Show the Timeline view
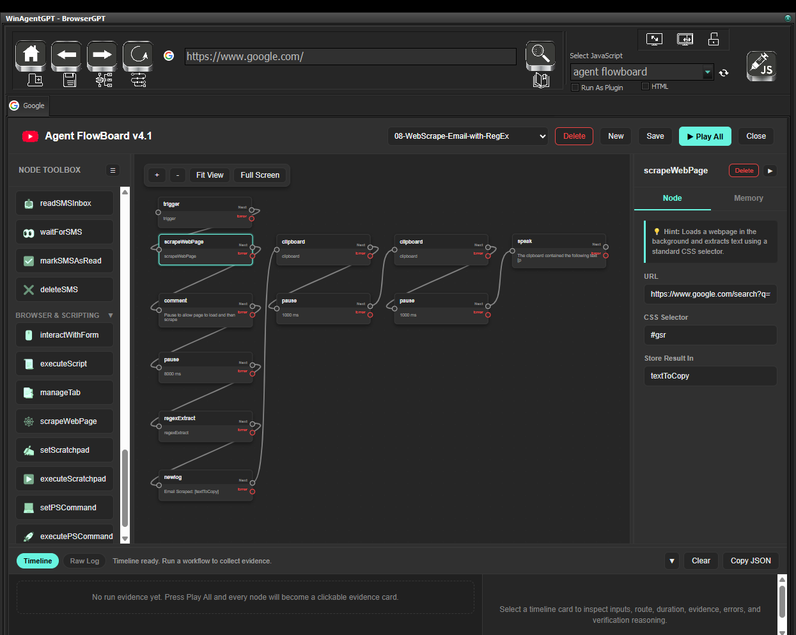The image size is (796, 635). [x=38, y=561]
